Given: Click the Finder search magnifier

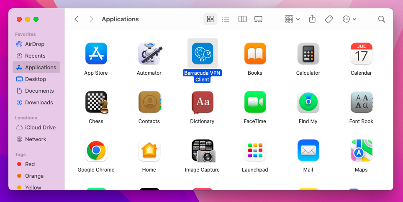Looking at the screenshot, I should pos(382,19).
